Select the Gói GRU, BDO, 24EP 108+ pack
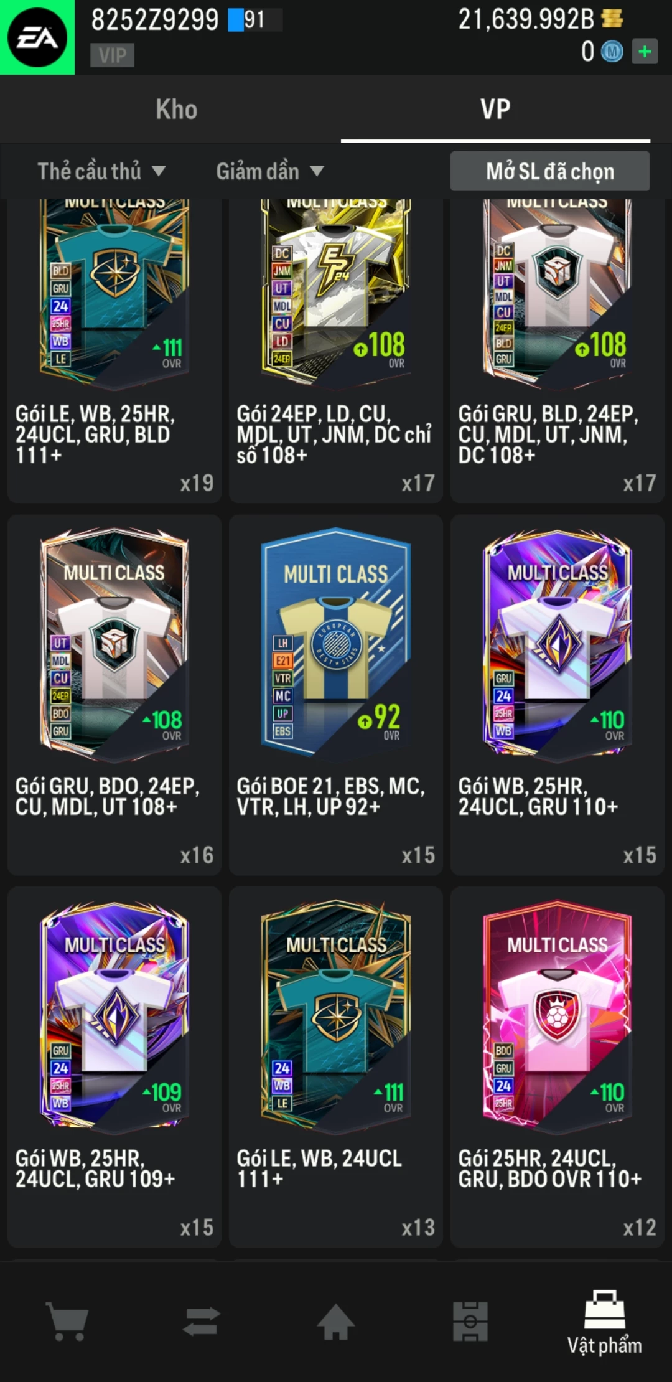 click(x=114, y=695)
